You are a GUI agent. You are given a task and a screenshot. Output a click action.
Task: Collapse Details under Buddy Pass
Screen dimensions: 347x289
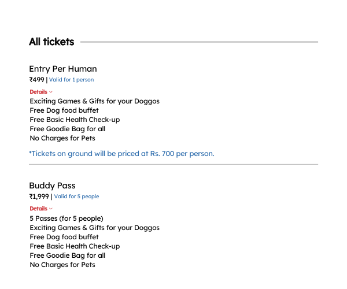coord(41,209)
